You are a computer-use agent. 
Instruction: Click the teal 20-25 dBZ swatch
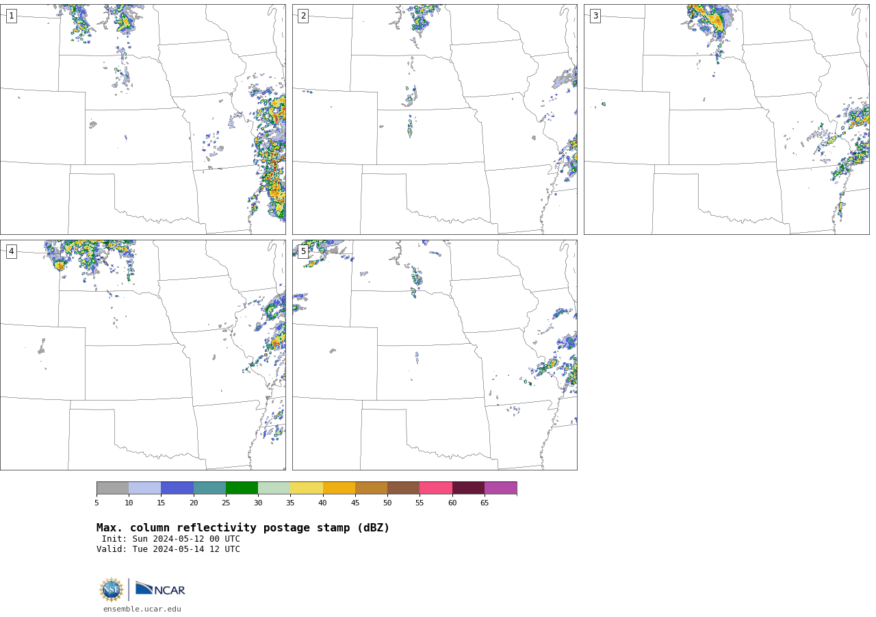[209, 488]
